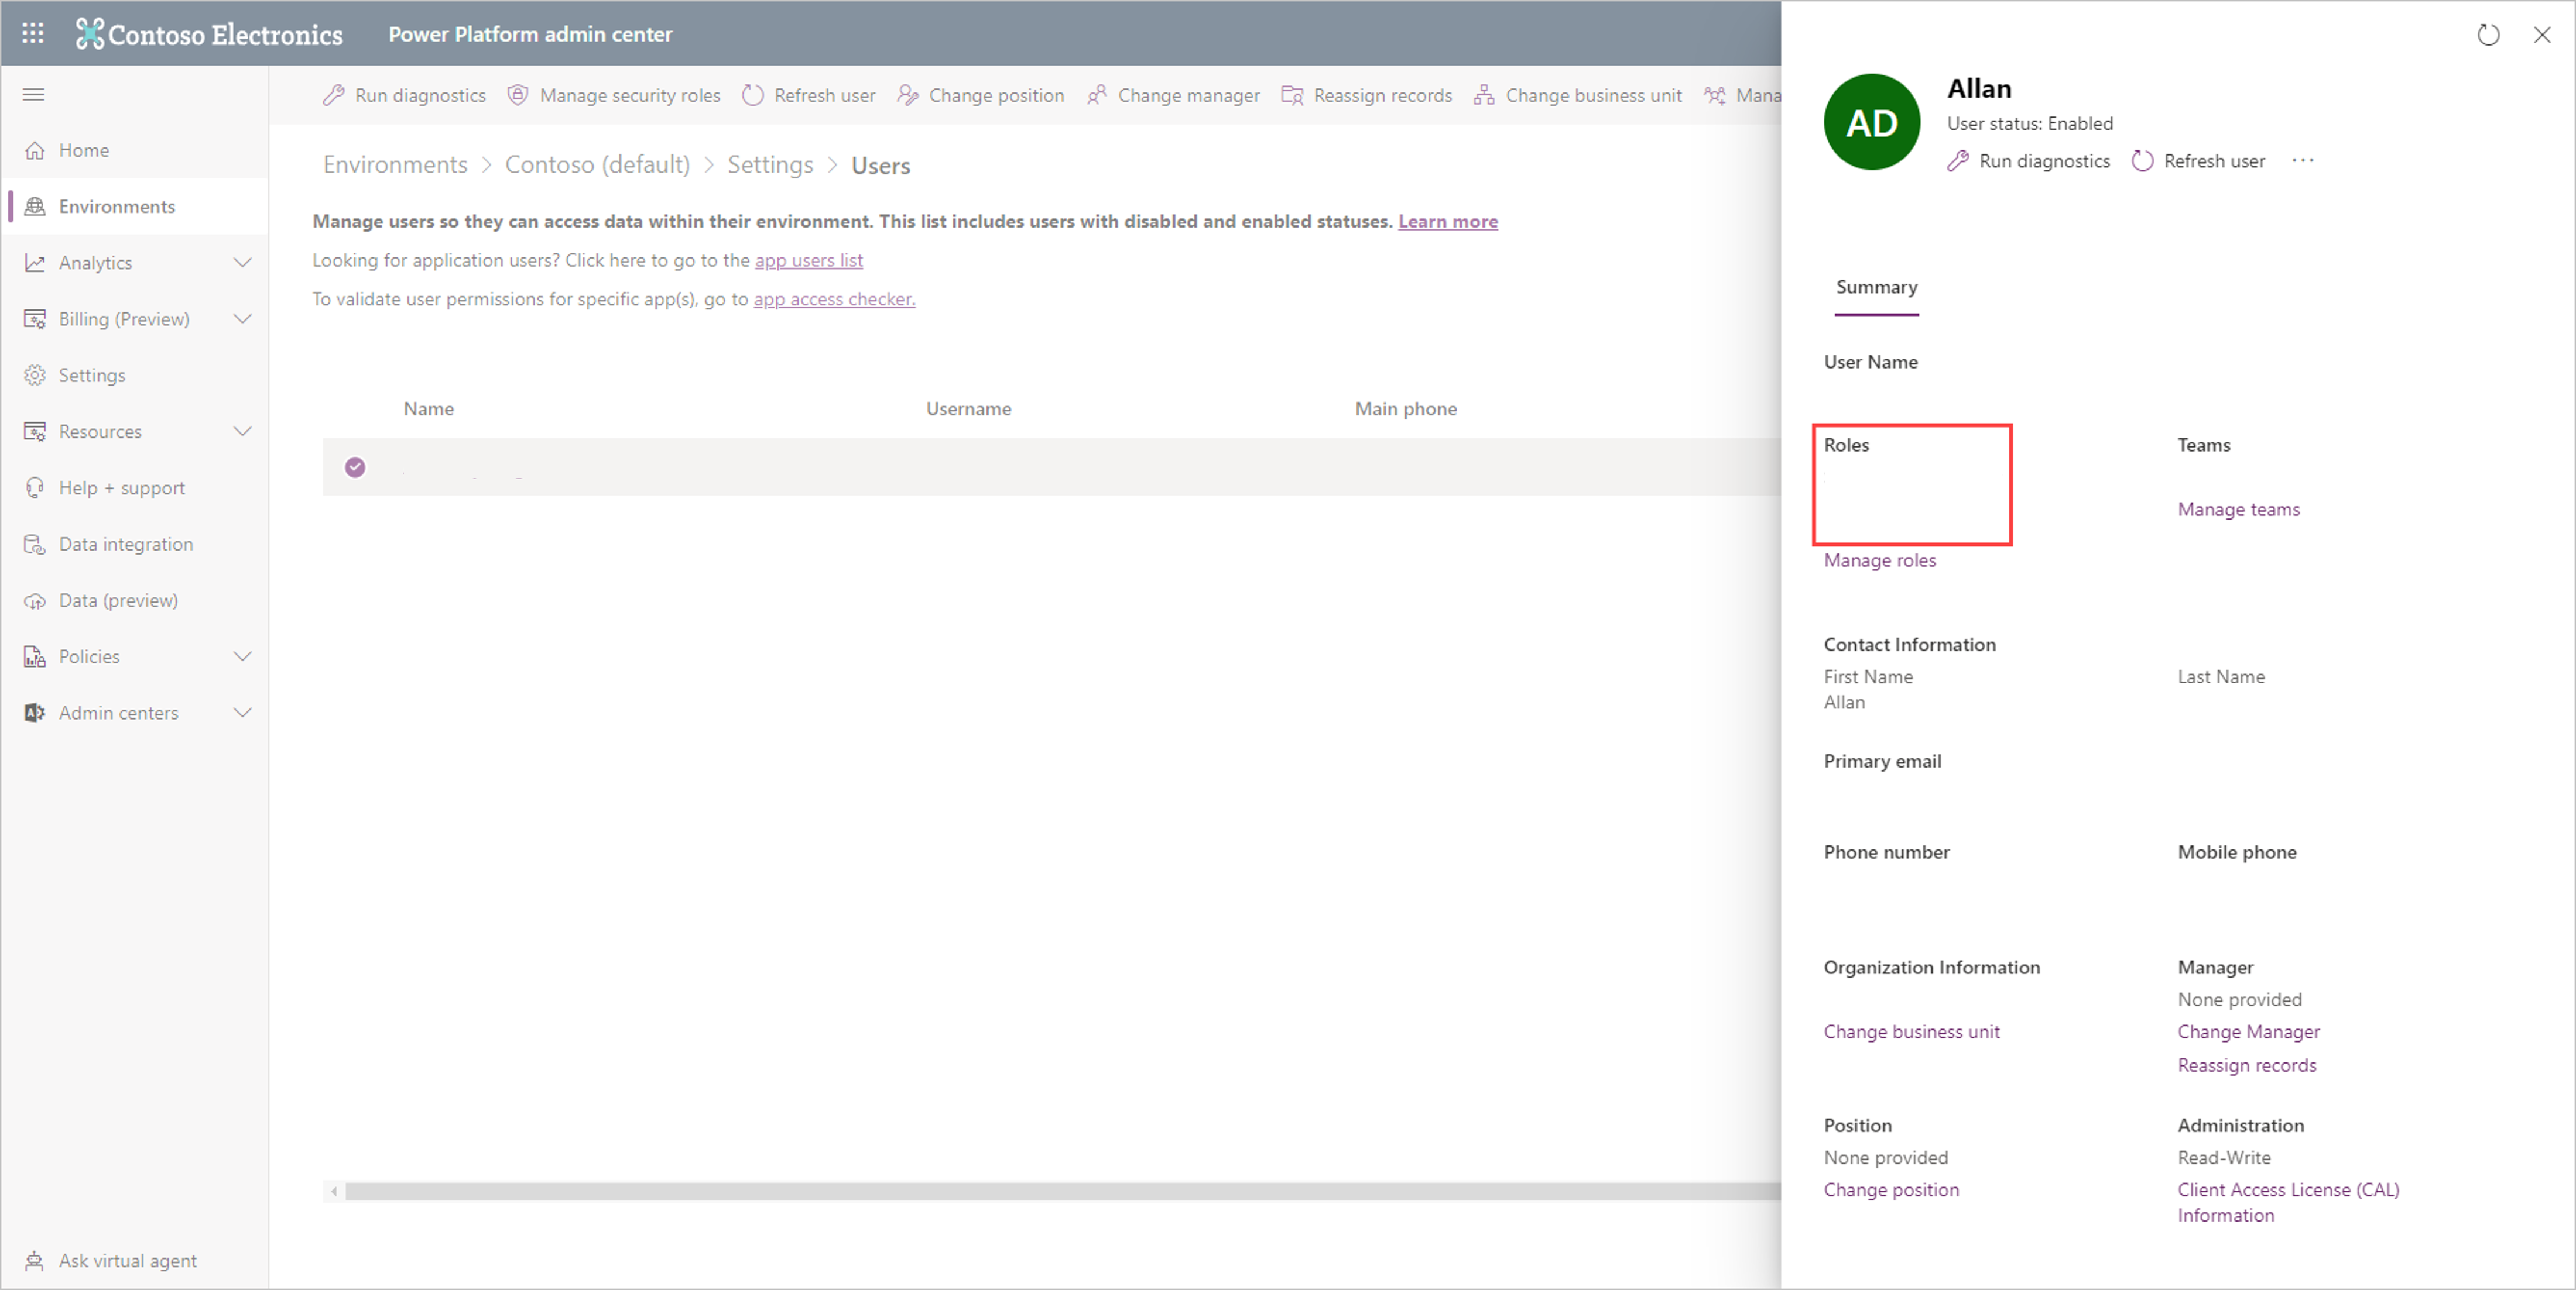2576x1290 pixels.
Task: Click the horizontal scrollbar arrow
Action: point(334,1191)
